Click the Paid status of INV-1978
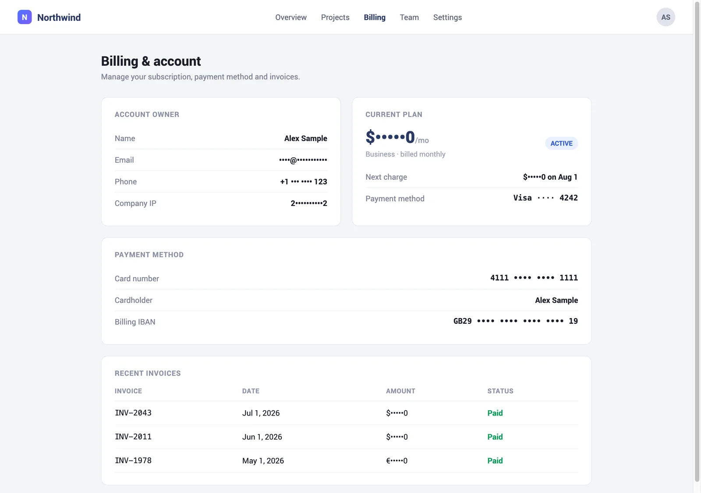This screenshot has height=493, width=701. 495,461
